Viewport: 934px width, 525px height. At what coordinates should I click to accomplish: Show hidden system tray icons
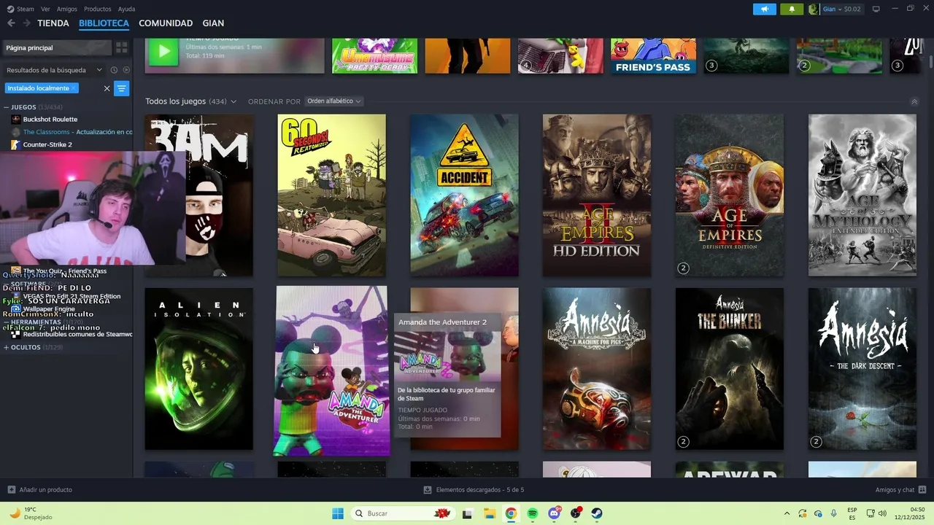pos(787,513)
